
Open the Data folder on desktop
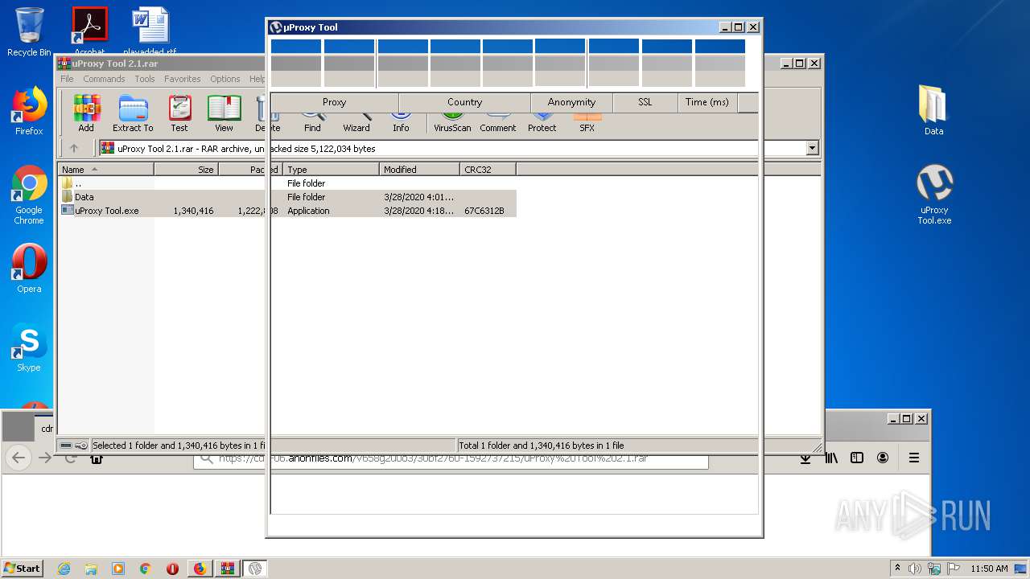coord(933,110)
